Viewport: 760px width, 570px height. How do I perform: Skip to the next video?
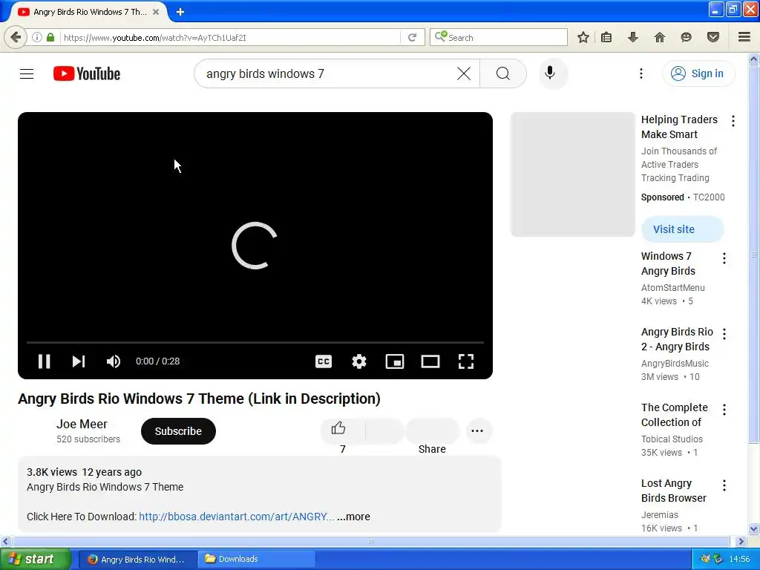pos(79,361)
